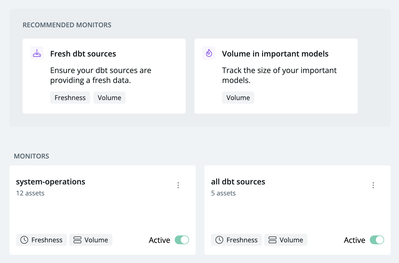Open the three-dot menu for all dbt sources
Viewport: 399px width, 263px height.
[x=373, y=185]
